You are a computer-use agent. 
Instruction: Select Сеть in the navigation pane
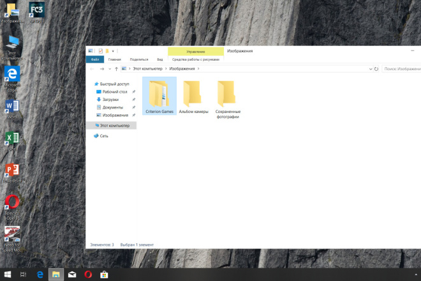[x=101, y=136]
